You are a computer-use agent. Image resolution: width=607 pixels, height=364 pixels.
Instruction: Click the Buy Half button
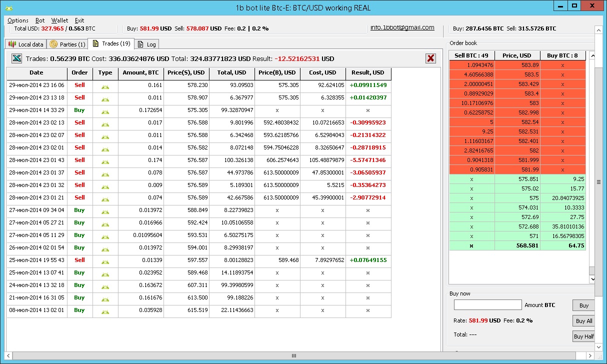point(583,336)
